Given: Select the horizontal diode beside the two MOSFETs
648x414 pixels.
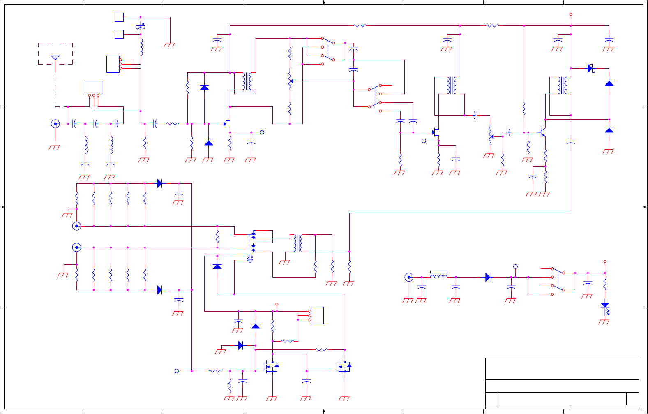Looking at the screenshot, I should pyautogui.click(x=240, y=345).
